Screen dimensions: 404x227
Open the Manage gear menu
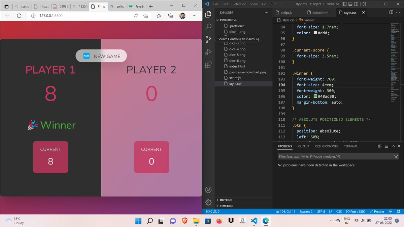tap(208, 202)
